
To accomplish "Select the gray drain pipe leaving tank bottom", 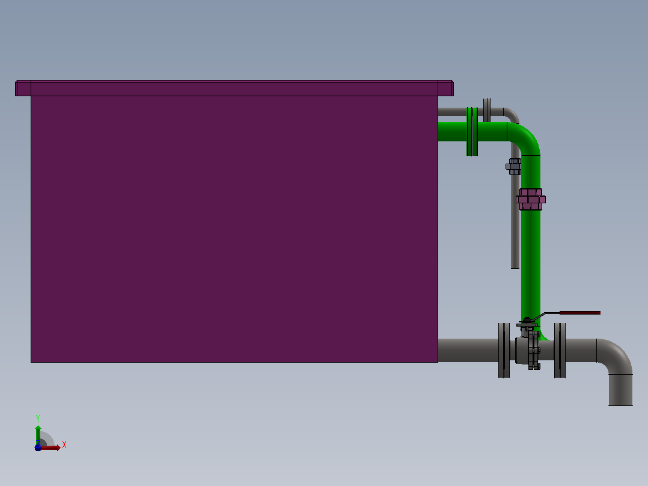I will tap(468, 350).
